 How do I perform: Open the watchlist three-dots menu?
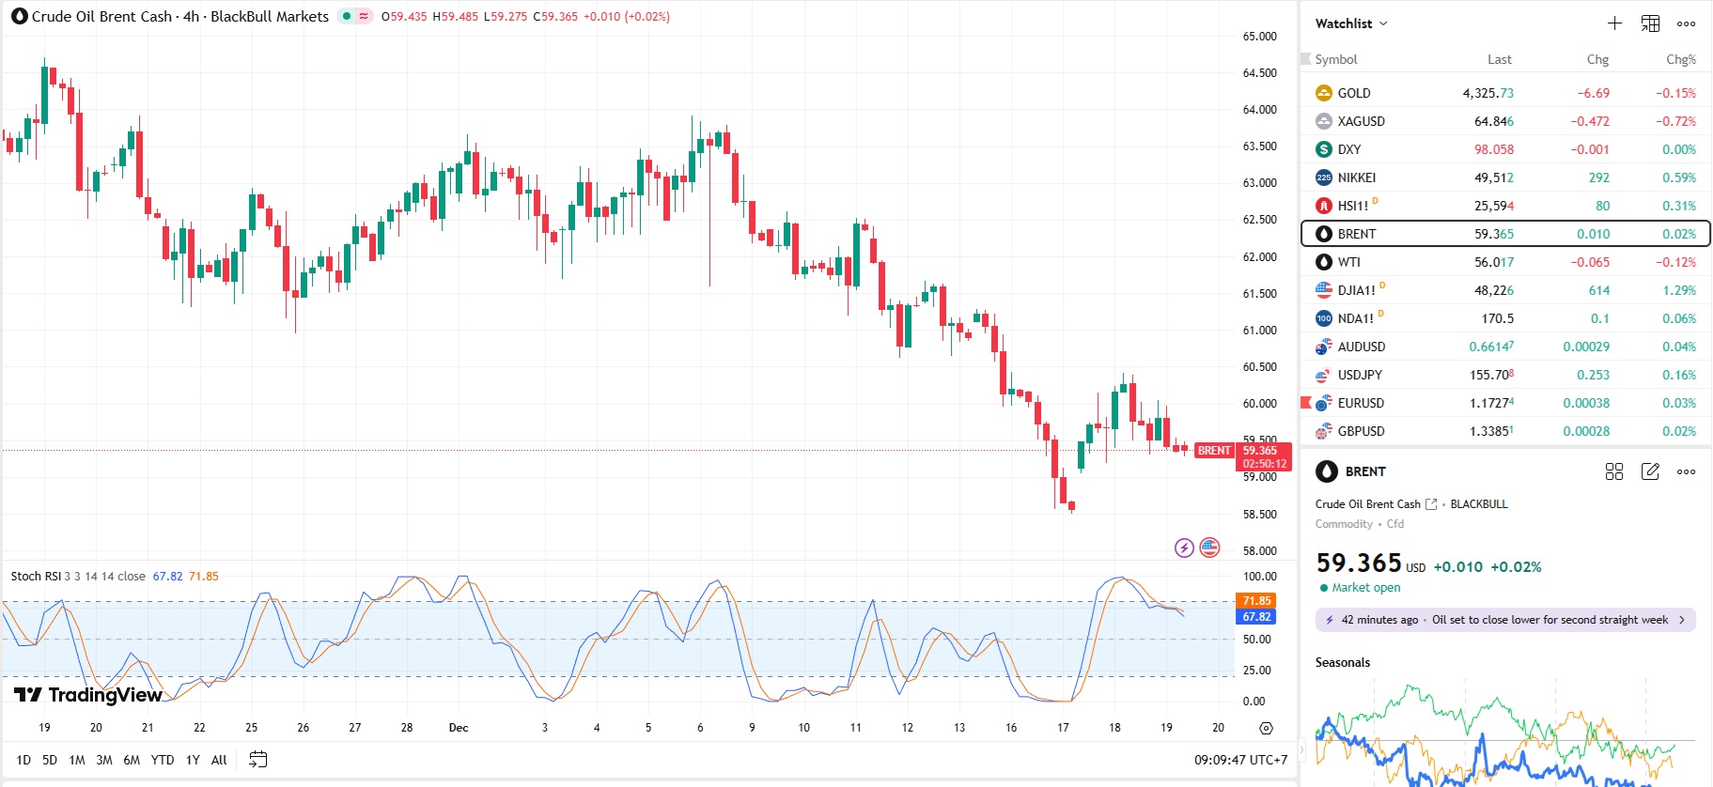1686,23
